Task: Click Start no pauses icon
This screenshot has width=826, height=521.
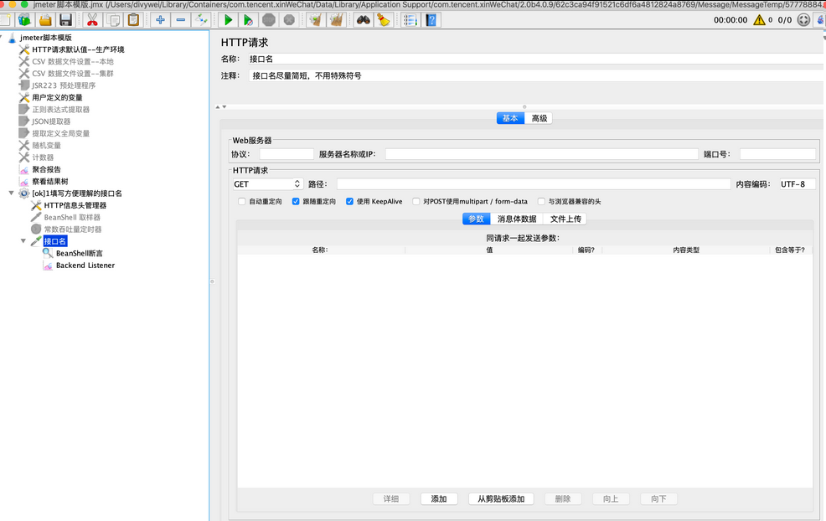Action: (x=248, y=20)
